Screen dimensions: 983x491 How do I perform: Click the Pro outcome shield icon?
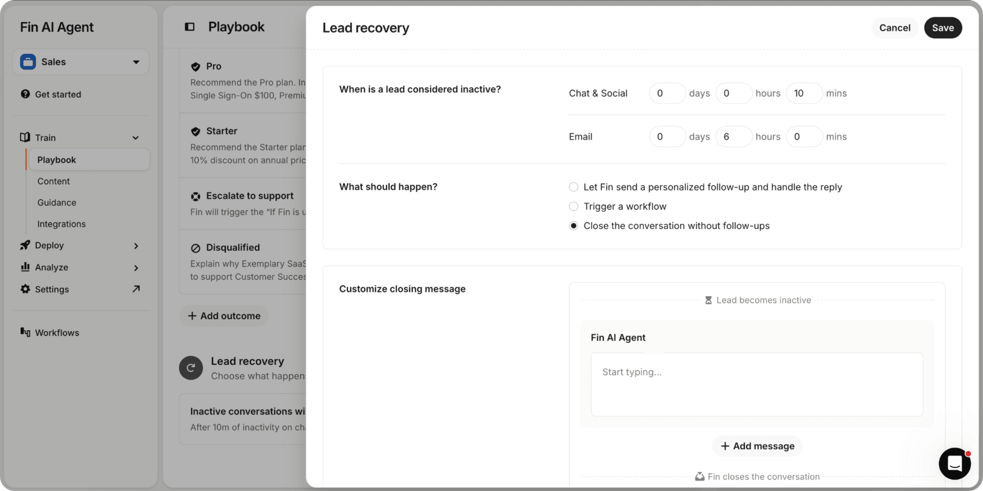click(x=195, y=67)
